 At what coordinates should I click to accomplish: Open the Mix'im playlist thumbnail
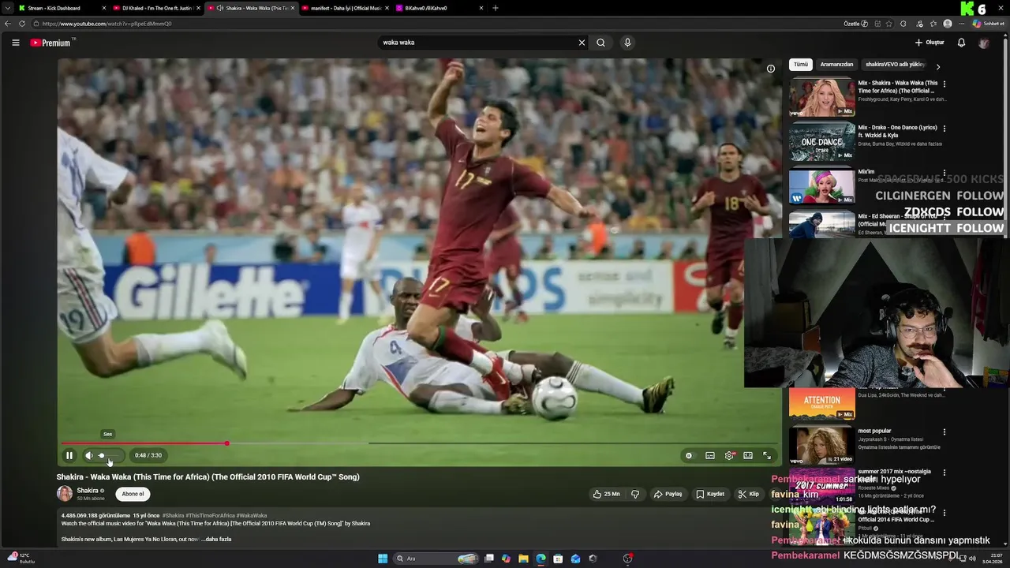point(822,186)
